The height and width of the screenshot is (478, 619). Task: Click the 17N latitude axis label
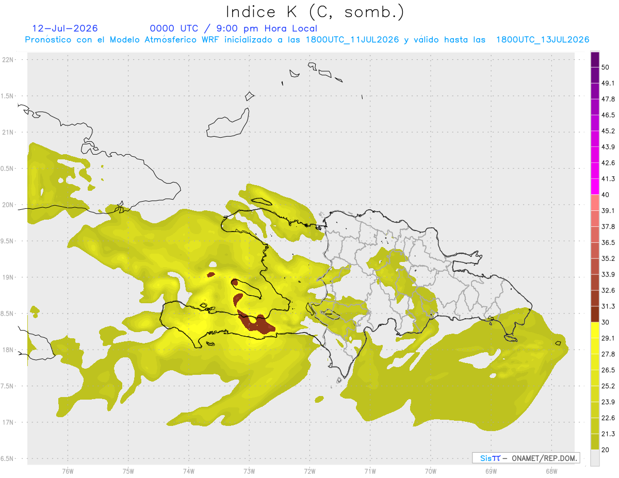coord(9,422)
